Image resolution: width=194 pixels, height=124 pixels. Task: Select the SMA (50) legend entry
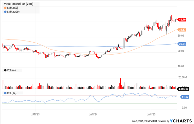tap(11, 8)
